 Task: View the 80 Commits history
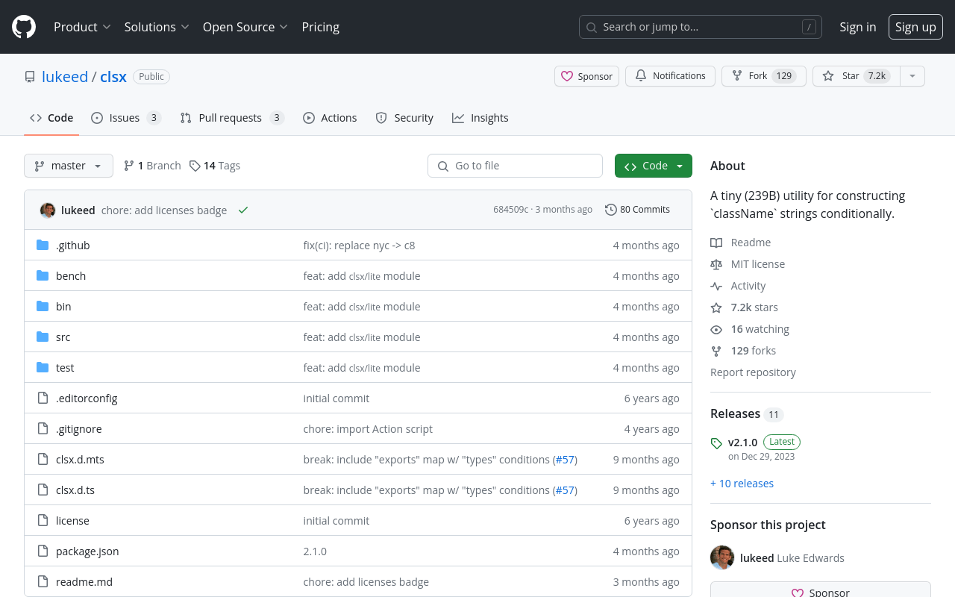pyautogui.click(x=637, y=210)
